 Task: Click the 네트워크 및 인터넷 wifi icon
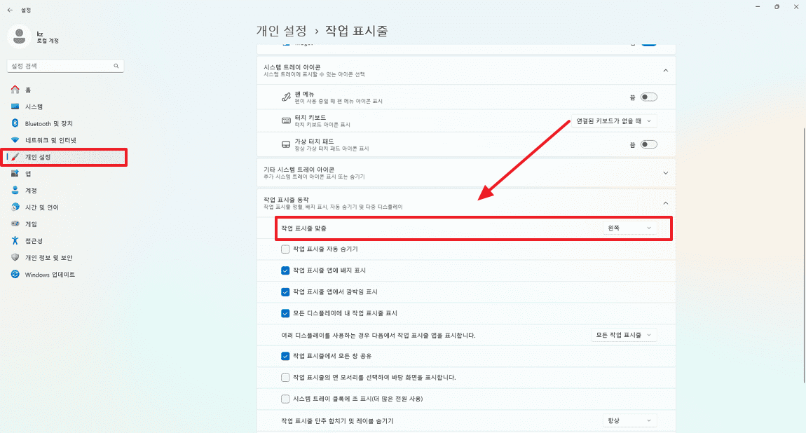click(x=15, y=139)
